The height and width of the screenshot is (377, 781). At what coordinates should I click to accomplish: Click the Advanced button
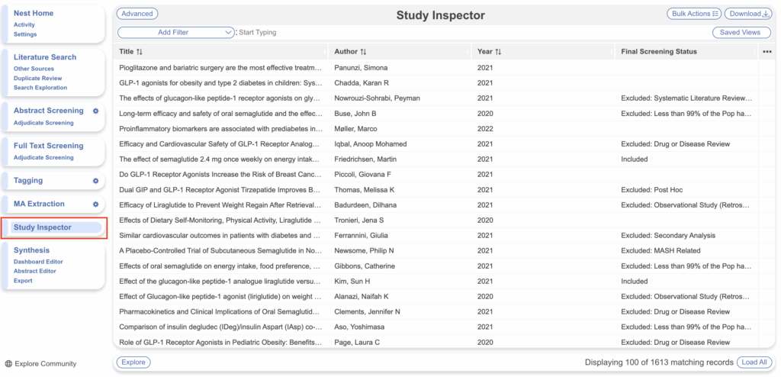tap(137, 14)
